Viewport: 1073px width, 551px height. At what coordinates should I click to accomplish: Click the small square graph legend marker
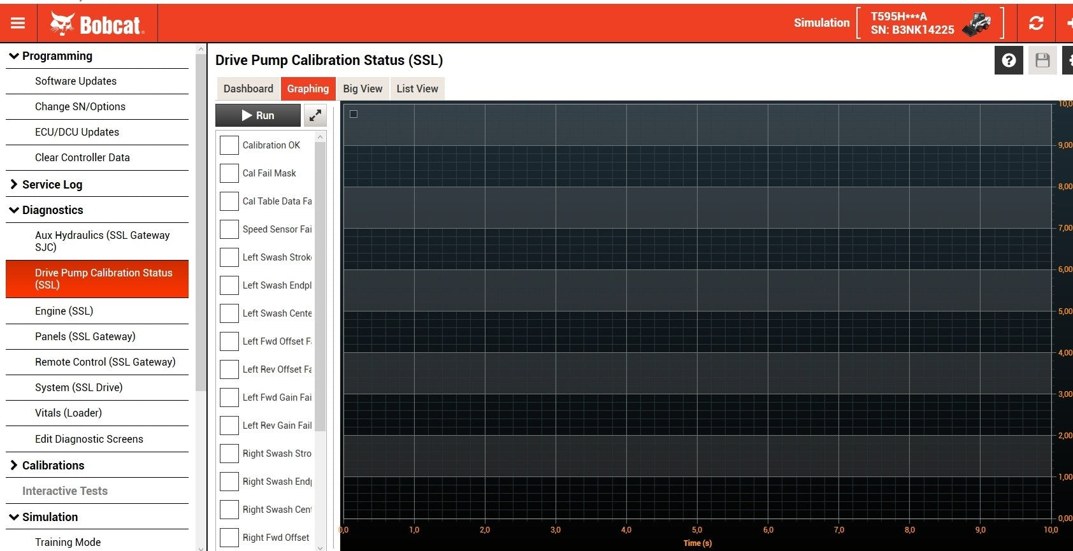coord(354,114)
